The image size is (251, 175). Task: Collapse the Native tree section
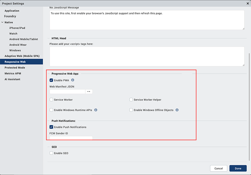pos(3,22)
